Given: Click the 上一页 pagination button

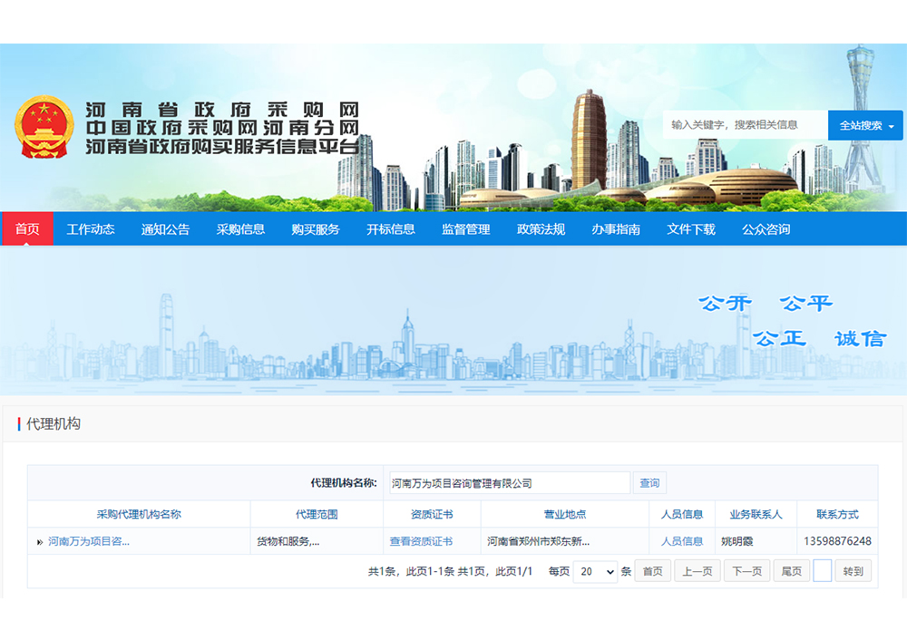Looking at the screenshot, I should 697,571.
